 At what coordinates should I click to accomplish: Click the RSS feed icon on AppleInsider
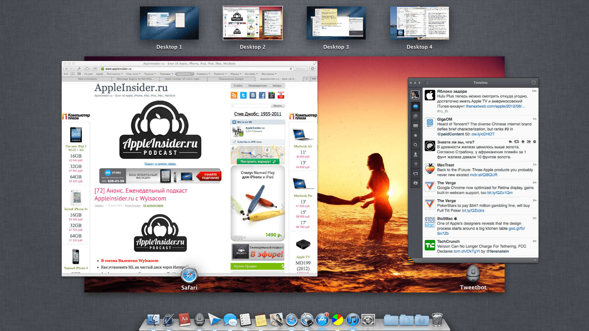234,95
